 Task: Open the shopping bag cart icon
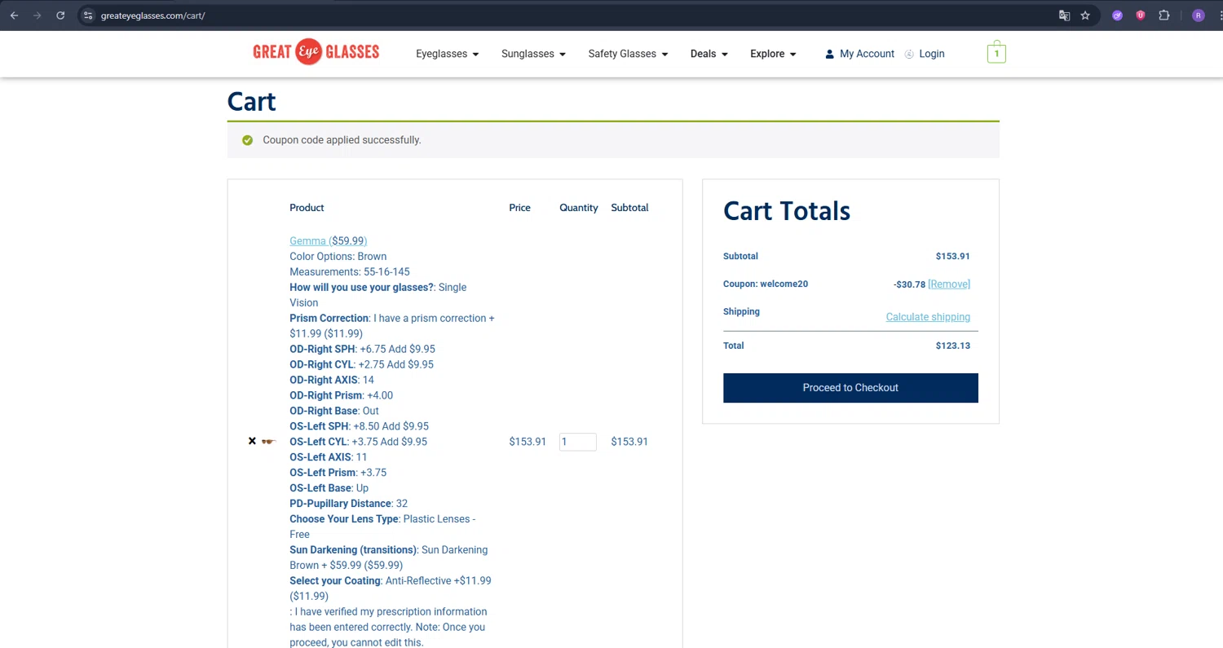tap(996, 53)
